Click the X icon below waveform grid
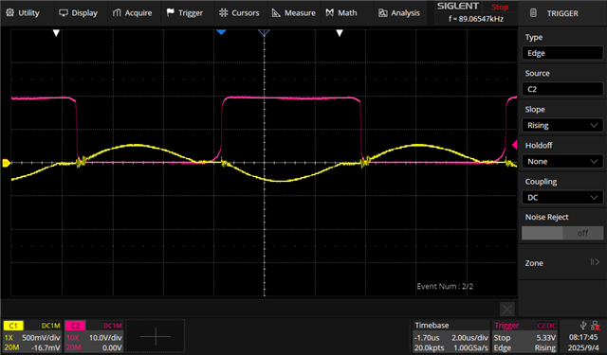Image resolution: width=607 pixels, height=355 pixels. click(x=507, y=309)
